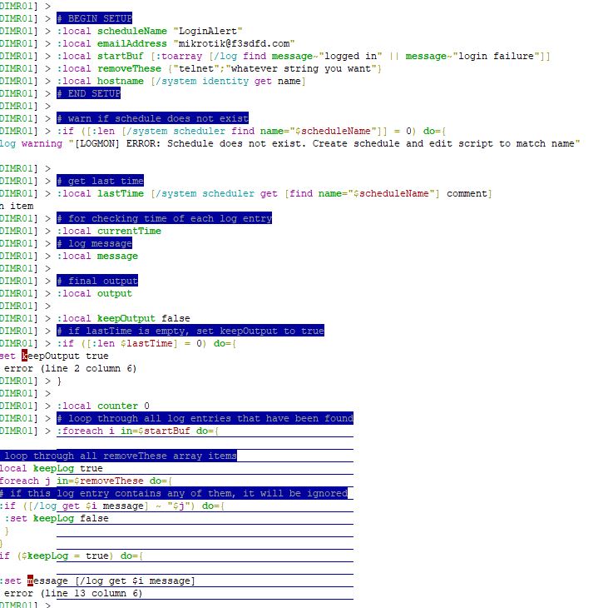Click the ':local message' line
The height and width of the screenshot is (608, 613).
pos(97,256)
